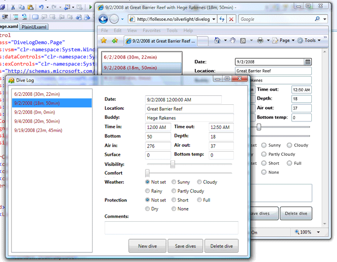Open the new blank tab in Internet Explorer

(203, 41)
